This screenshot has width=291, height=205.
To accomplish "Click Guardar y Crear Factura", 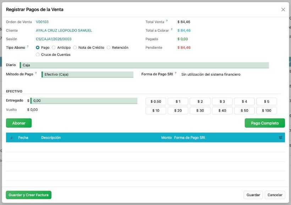I will [x=29, y=195].
